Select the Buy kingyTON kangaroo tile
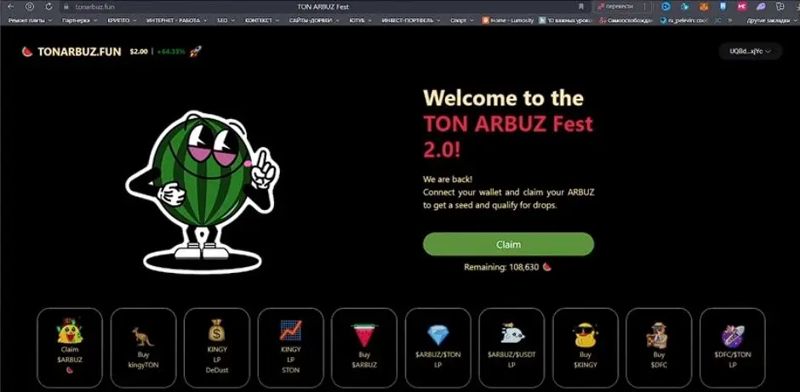The width and height of the screenshot is (800, 392). (143, 348)
